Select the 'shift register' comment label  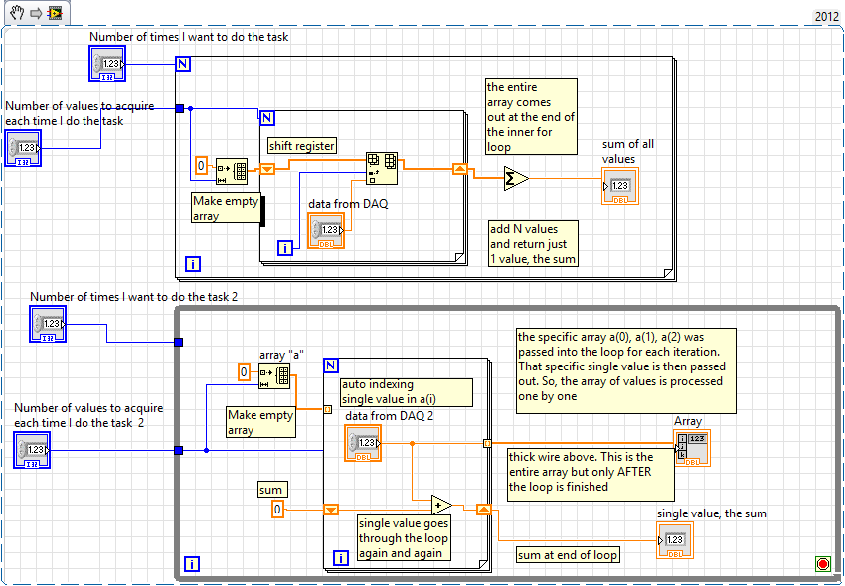(x=302, y=145)
